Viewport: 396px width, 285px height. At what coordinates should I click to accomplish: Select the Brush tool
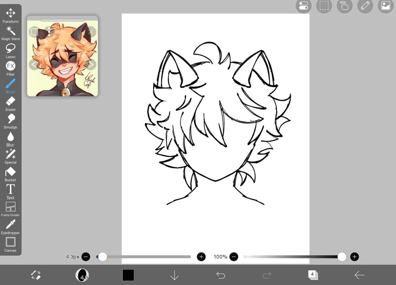[10, 86]
